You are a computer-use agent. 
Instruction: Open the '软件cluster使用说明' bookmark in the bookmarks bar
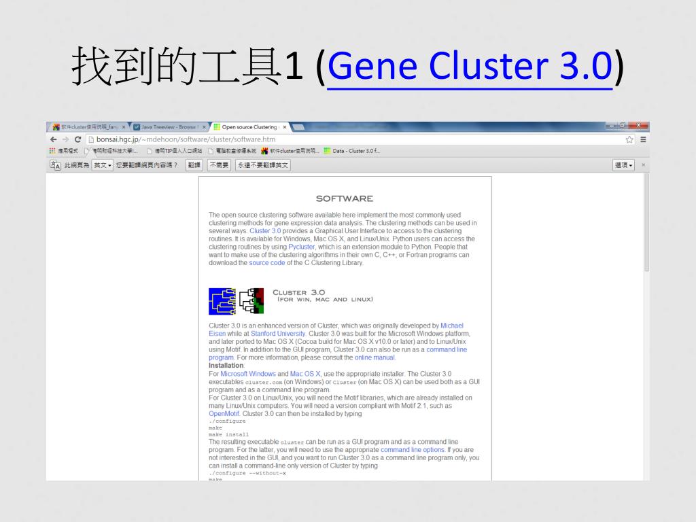(x=290, y=151)
